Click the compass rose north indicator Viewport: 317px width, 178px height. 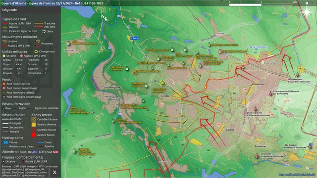(307, 12)
